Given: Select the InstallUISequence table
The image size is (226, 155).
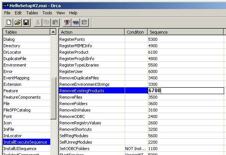Looking at the screenshot, I should 26,149.
